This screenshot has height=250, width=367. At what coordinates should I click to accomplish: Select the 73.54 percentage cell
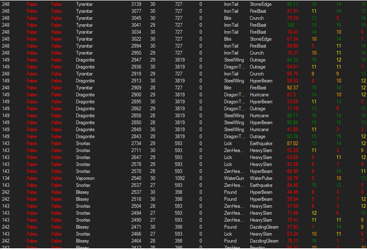[x=292, y=18]
